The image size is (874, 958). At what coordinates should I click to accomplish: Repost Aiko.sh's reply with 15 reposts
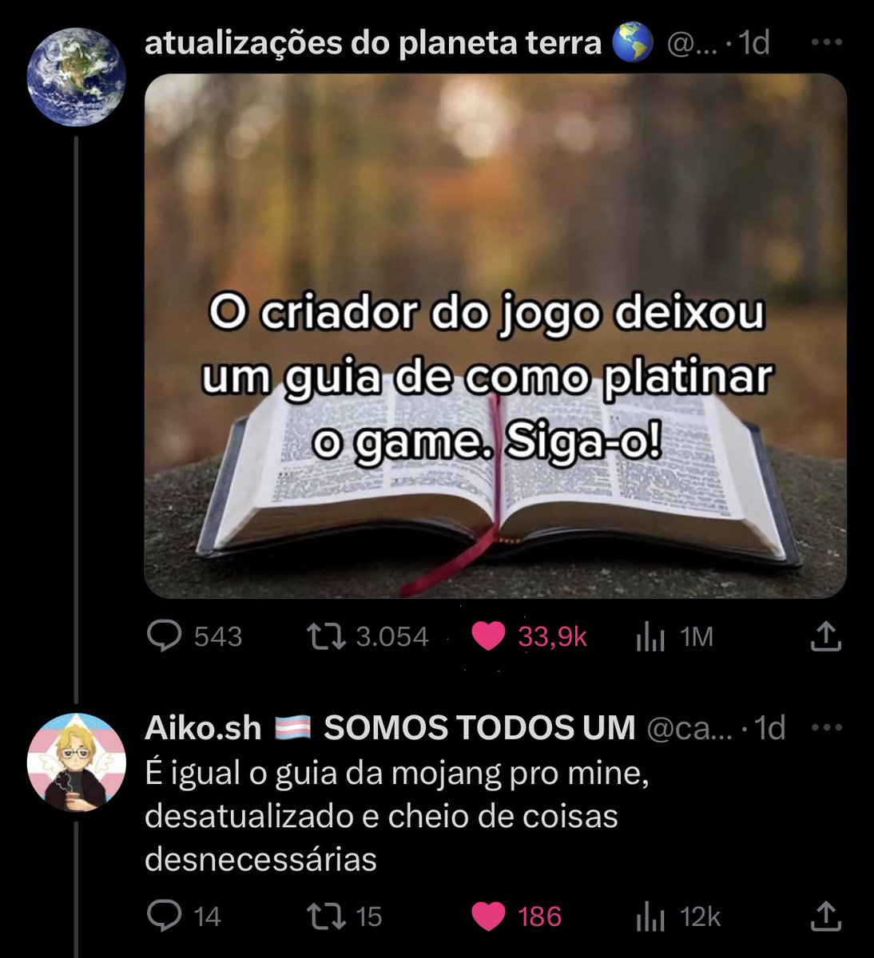pos(345,916)
